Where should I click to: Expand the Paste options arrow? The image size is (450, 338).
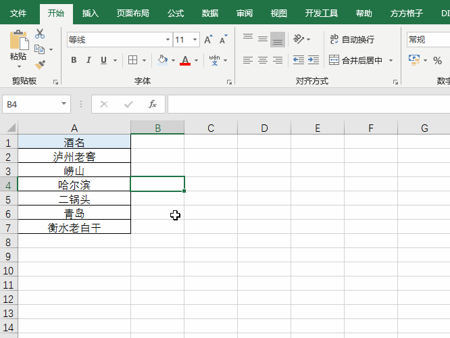click(19, 67)
